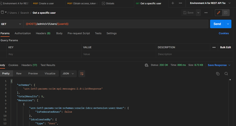Change the JSON response format dropdown

point(68,74)
